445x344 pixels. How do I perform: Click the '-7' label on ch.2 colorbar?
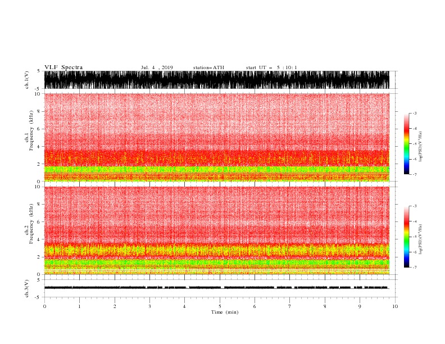click(415, 267)
